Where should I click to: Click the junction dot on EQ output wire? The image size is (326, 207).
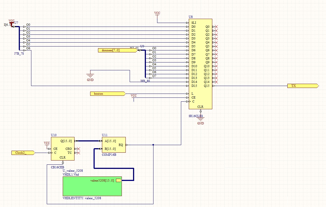tap(153, 145)
